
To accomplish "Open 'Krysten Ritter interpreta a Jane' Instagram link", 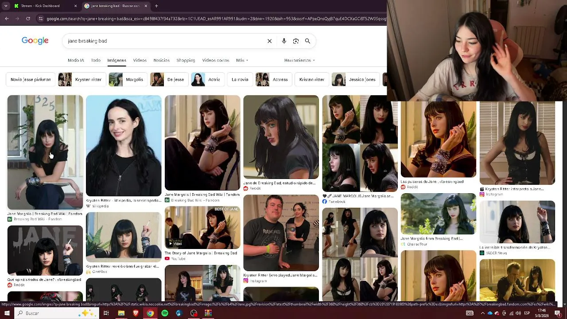I will tap(512, 189).
